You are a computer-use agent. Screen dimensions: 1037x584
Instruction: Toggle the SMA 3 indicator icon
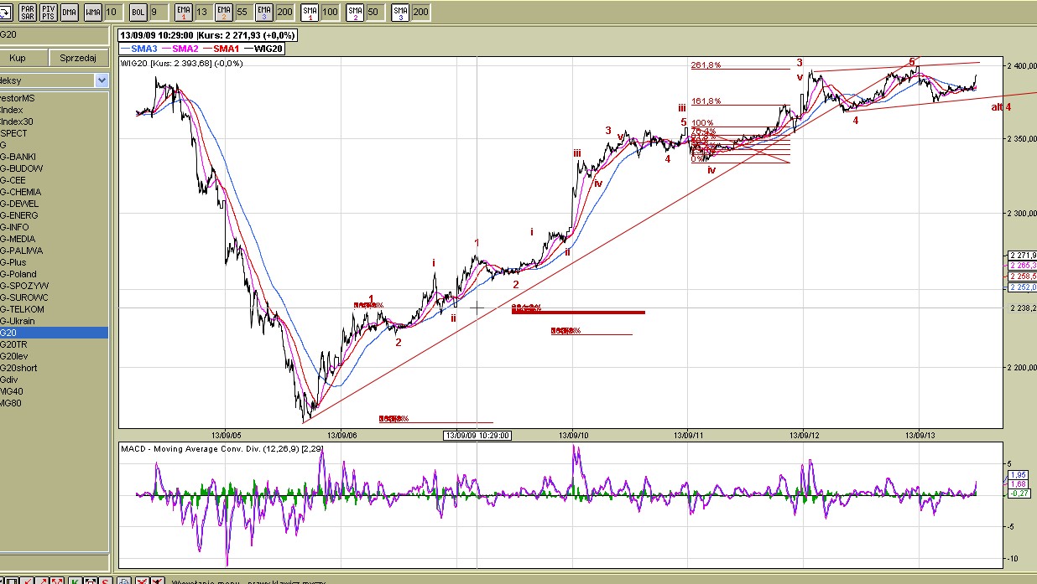[400, 12]
